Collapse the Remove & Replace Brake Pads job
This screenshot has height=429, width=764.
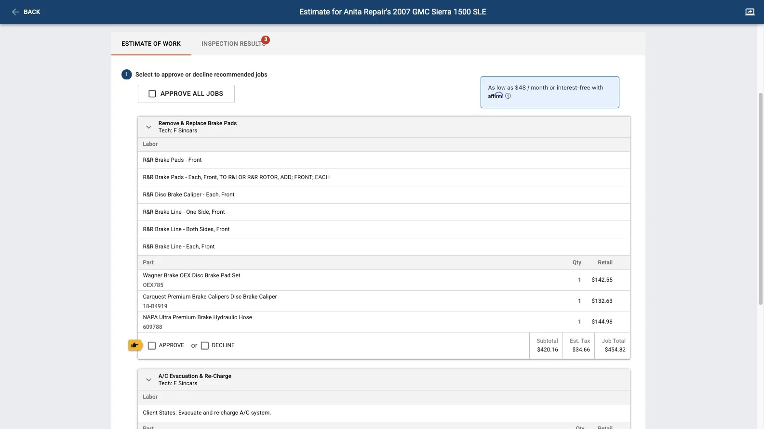(149, 127)
